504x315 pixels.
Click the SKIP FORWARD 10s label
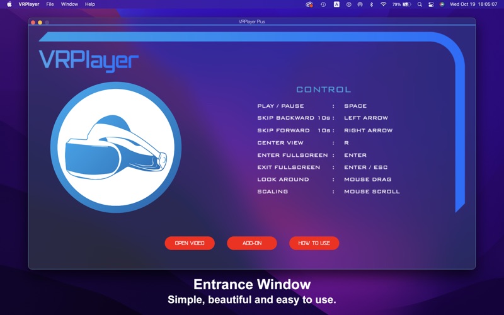294,130
